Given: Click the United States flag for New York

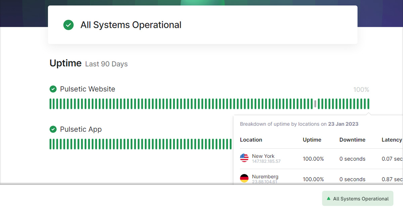Looking at the screenshot, I should [x=244, y=158].
